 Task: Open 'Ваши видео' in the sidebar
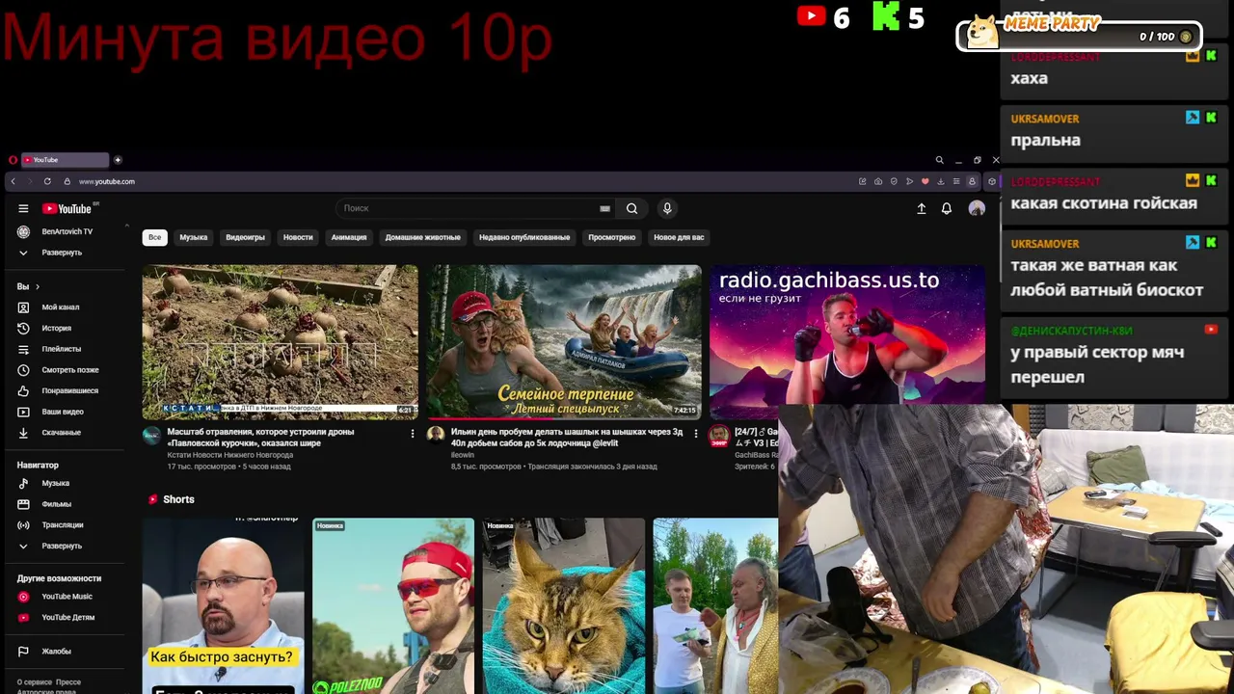(x=50, y=412)
